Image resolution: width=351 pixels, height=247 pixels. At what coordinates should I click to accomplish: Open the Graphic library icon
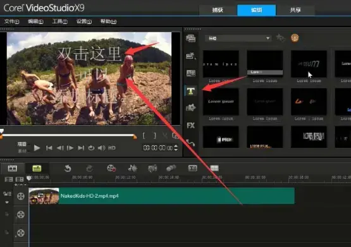coord(191,108)
